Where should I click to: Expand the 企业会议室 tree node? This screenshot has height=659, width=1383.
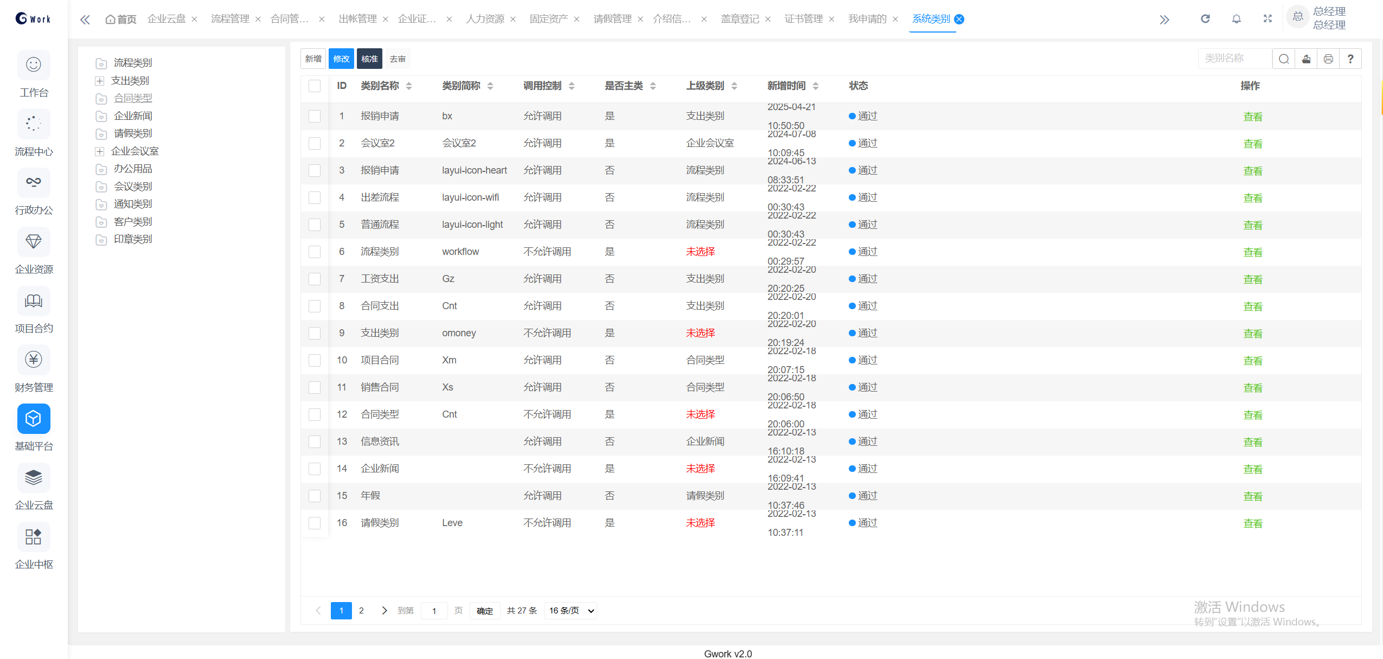tap(100, 151)
